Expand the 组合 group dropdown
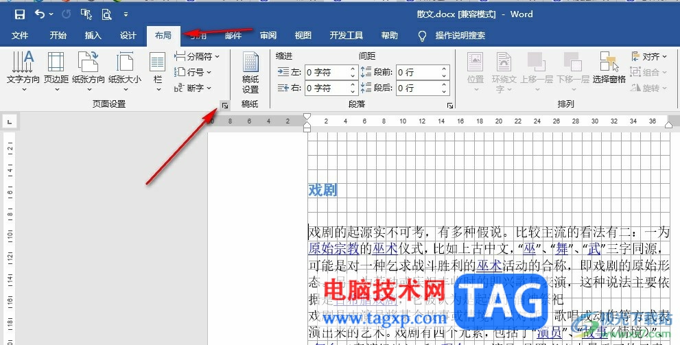Screen dimensions: 680x345 (648, 72)
